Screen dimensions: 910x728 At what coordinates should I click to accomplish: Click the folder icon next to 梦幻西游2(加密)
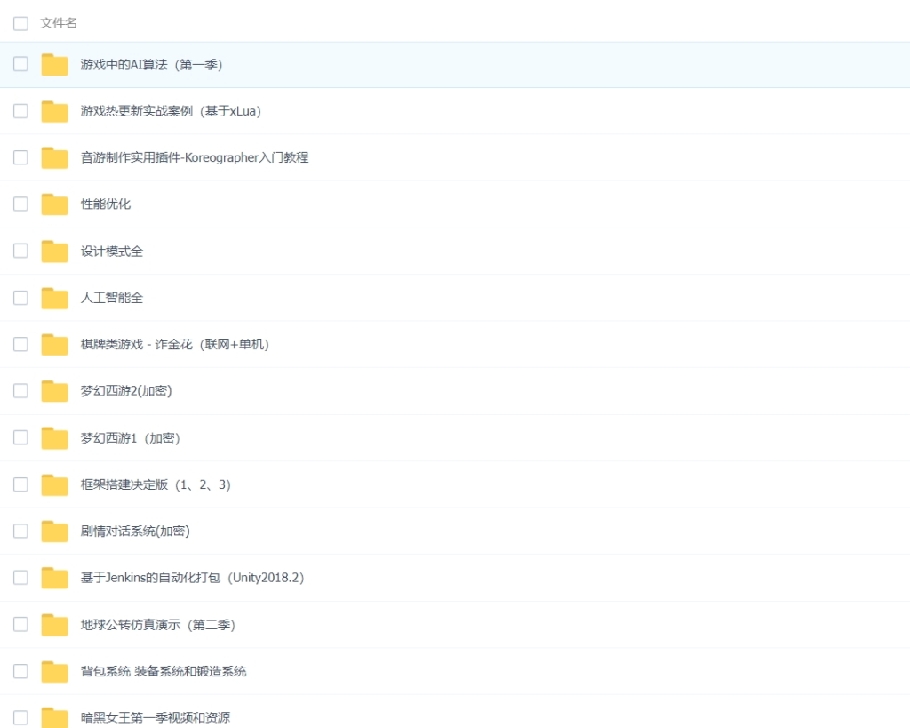click(53, 390)
